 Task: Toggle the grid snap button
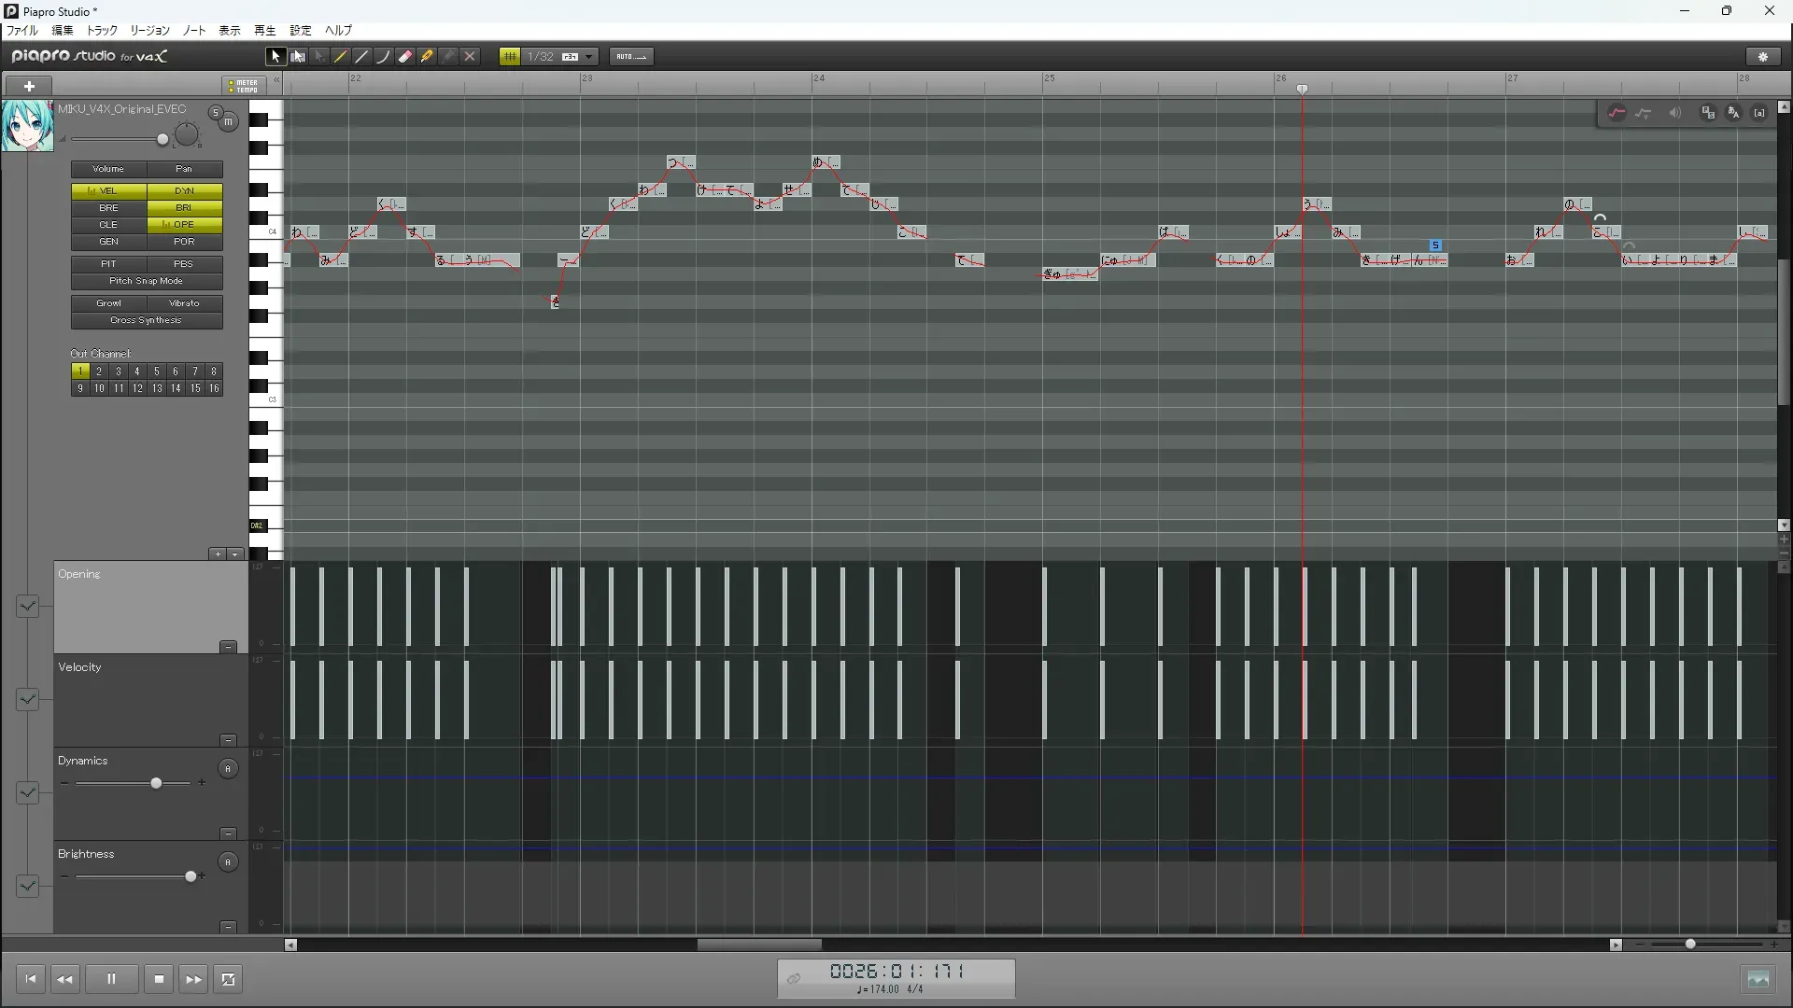click(510, 57)
